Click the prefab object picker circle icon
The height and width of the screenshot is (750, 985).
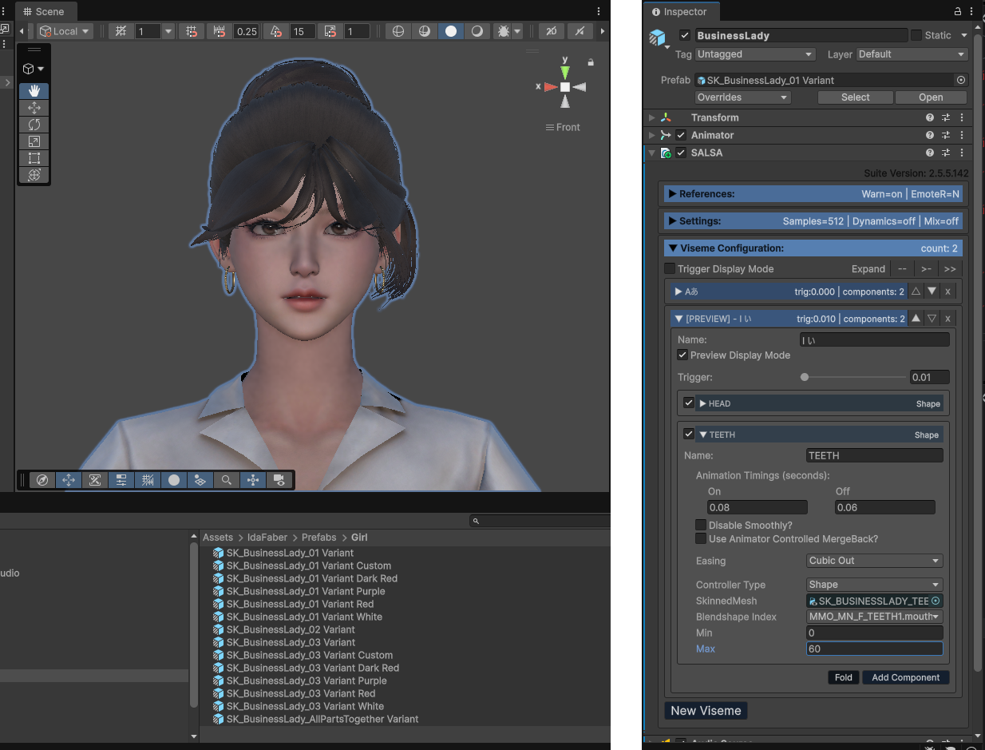click(x=961, y=80)
